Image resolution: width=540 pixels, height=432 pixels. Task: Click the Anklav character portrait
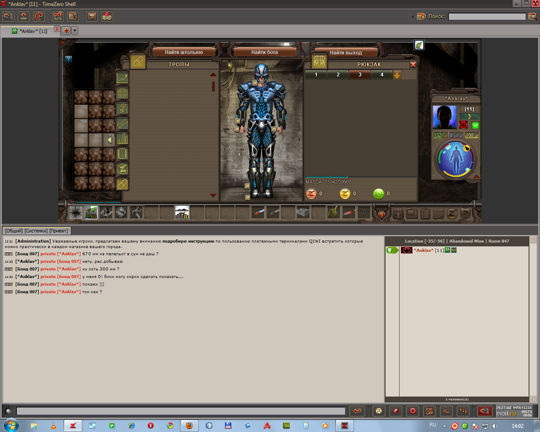pyautogui.click(x=445, y=117)
